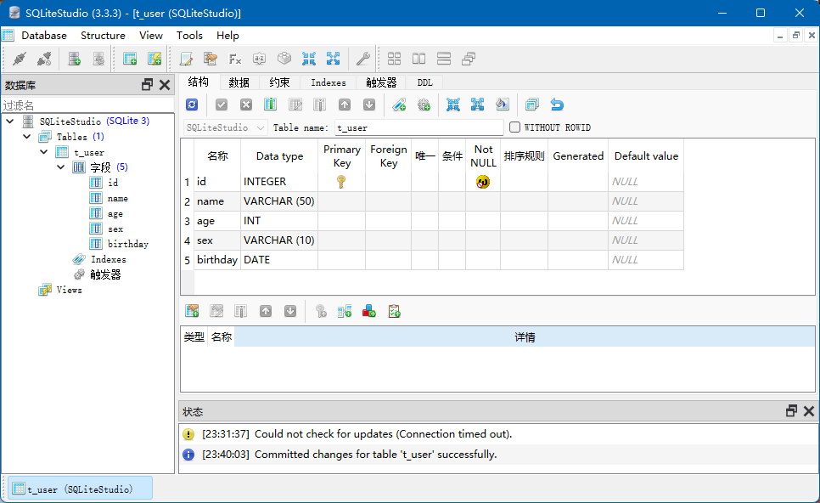Image resolution: width=820 pixels, height=503 pixels.
Task: Select the birthday column in the tree
Action: [127, 244]
